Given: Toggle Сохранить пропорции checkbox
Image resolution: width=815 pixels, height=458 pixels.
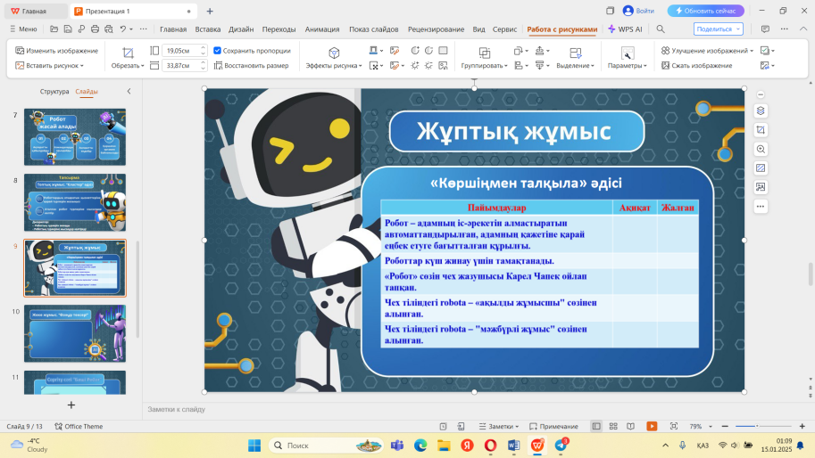Looking at the screenshot, I should coord(218,51).
